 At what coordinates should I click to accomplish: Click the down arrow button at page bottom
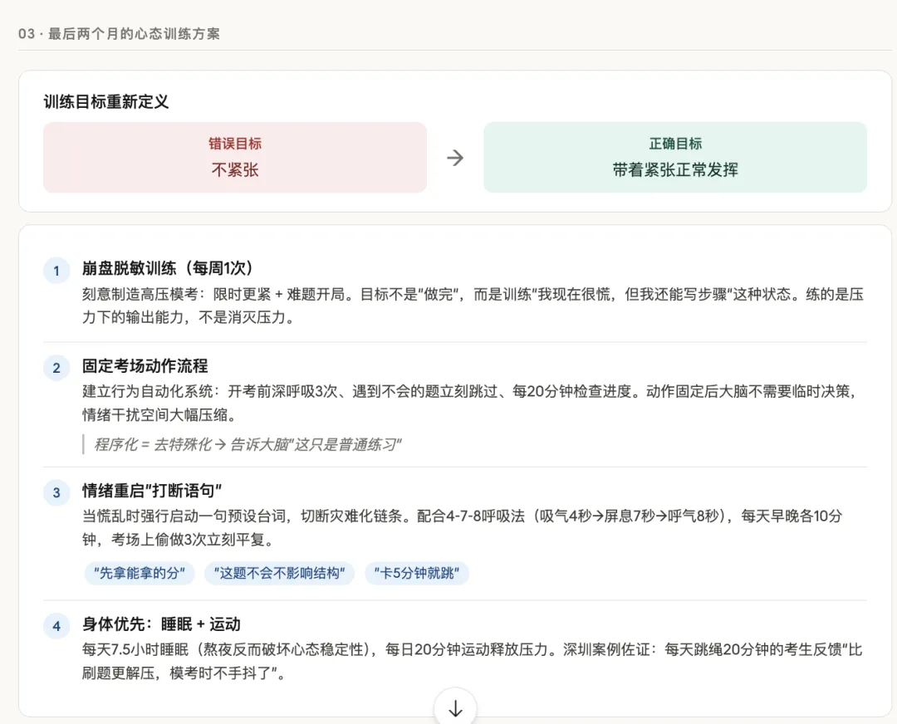(454, 708)
